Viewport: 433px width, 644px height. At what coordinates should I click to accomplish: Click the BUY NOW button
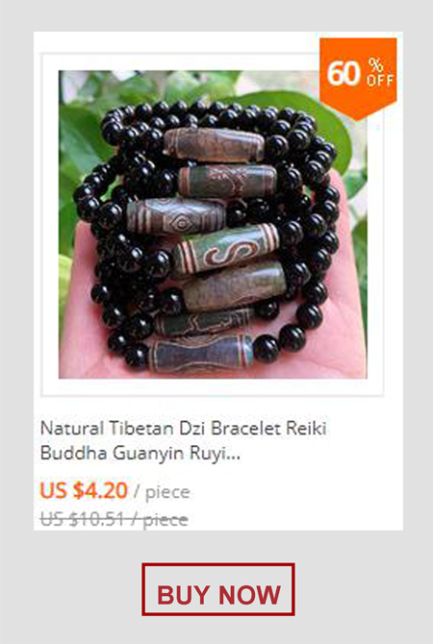217,589
